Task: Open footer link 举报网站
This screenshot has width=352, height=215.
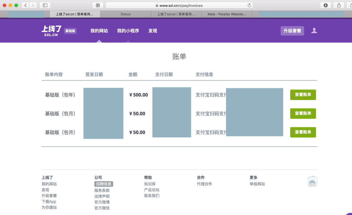Action: pos(258,184)
